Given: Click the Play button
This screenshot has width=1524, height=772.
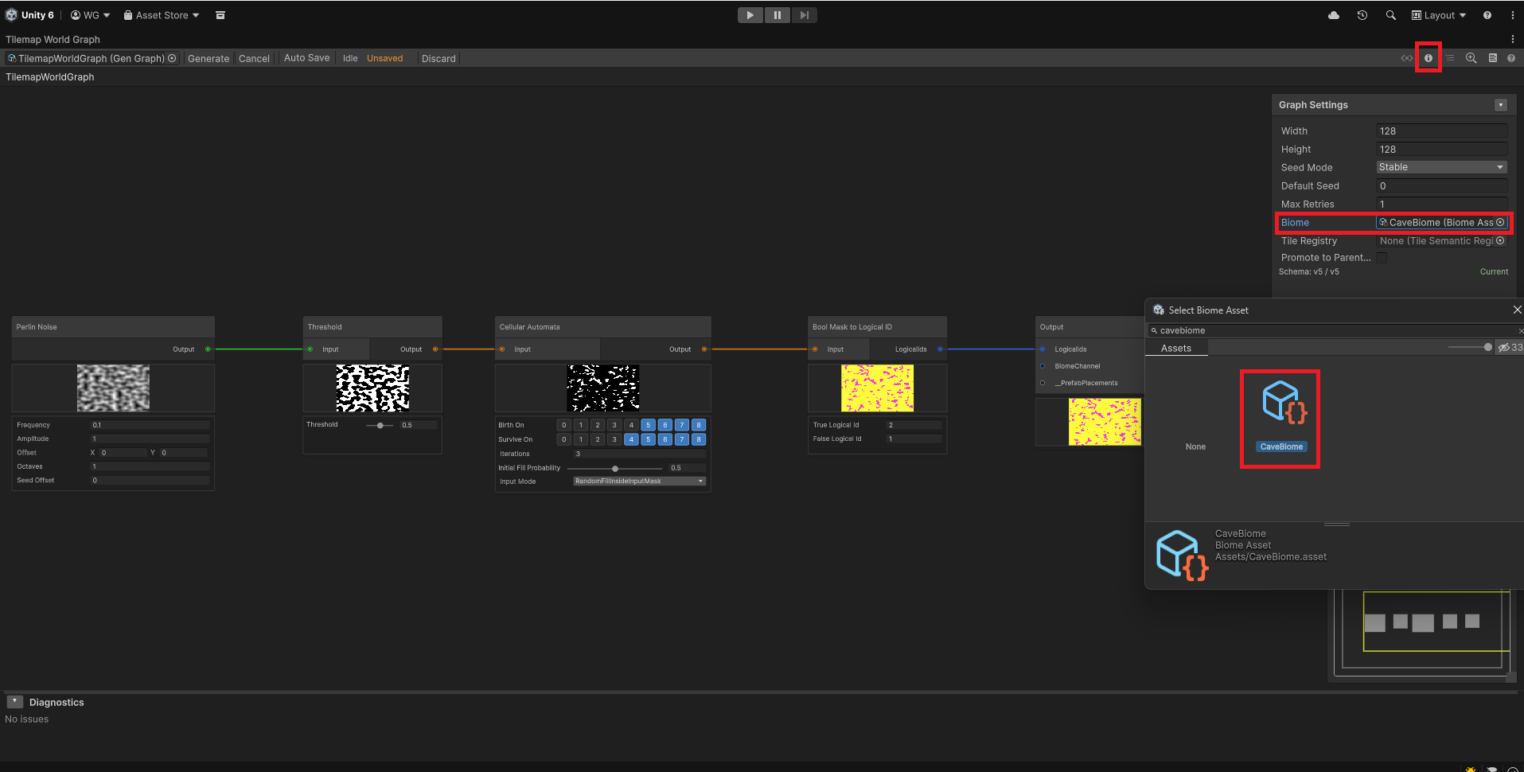Looking at the screenshot, I should 750,15.
